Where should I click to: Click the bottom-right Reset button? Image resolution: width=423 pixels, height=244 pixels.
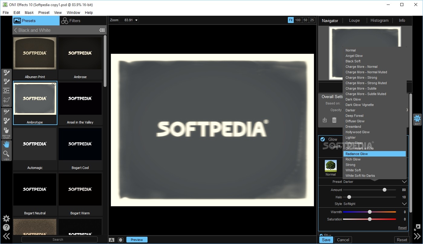[x=402, y=240]
